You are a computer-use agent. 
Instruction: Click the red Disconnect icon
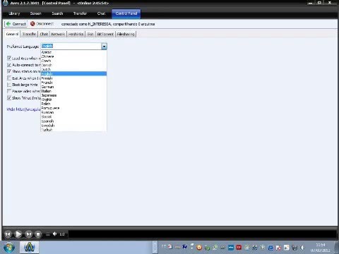[32, 24]
